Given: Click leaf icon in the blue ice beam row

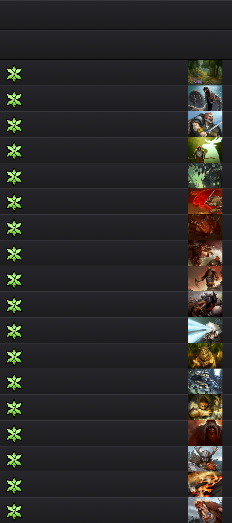Looking at the screenshot, I should (x=14, y=331).
